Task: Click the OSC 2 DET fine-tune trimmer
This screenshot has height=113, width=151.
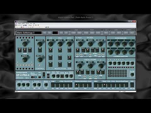Action: pyautogui.click(x=40, y=65)
